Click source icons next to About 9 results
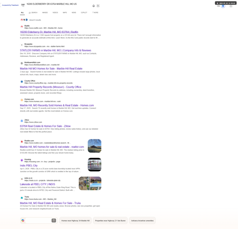The width and height of the screenshot is (238, 229). click(x=24, y=20)
